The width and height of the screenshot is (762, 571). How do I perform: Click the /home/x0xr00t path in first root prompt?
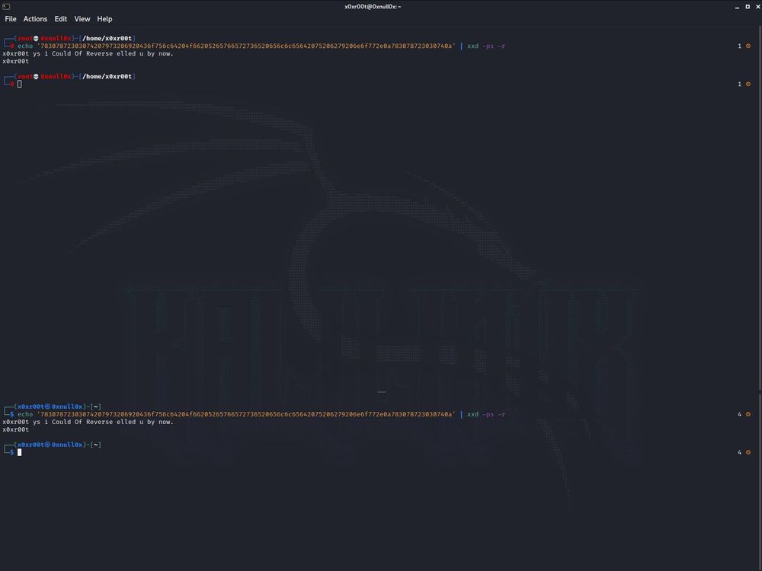pos(107,38)
